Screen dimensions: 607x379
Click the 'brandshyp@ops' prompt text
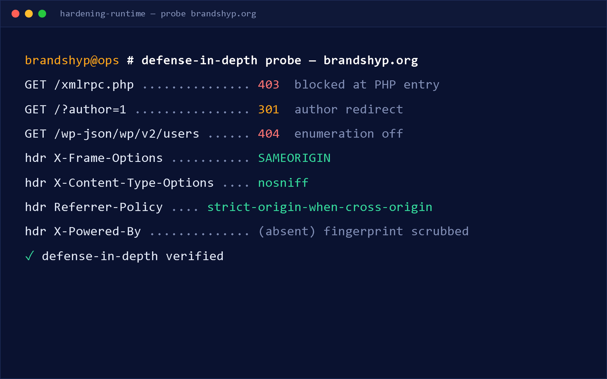click(72, 60)
